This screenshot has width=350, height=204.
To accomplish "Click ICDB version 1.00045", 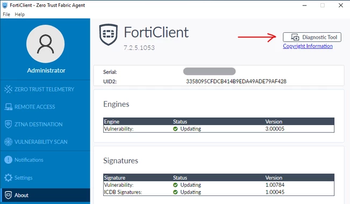I will click(275, 192).
